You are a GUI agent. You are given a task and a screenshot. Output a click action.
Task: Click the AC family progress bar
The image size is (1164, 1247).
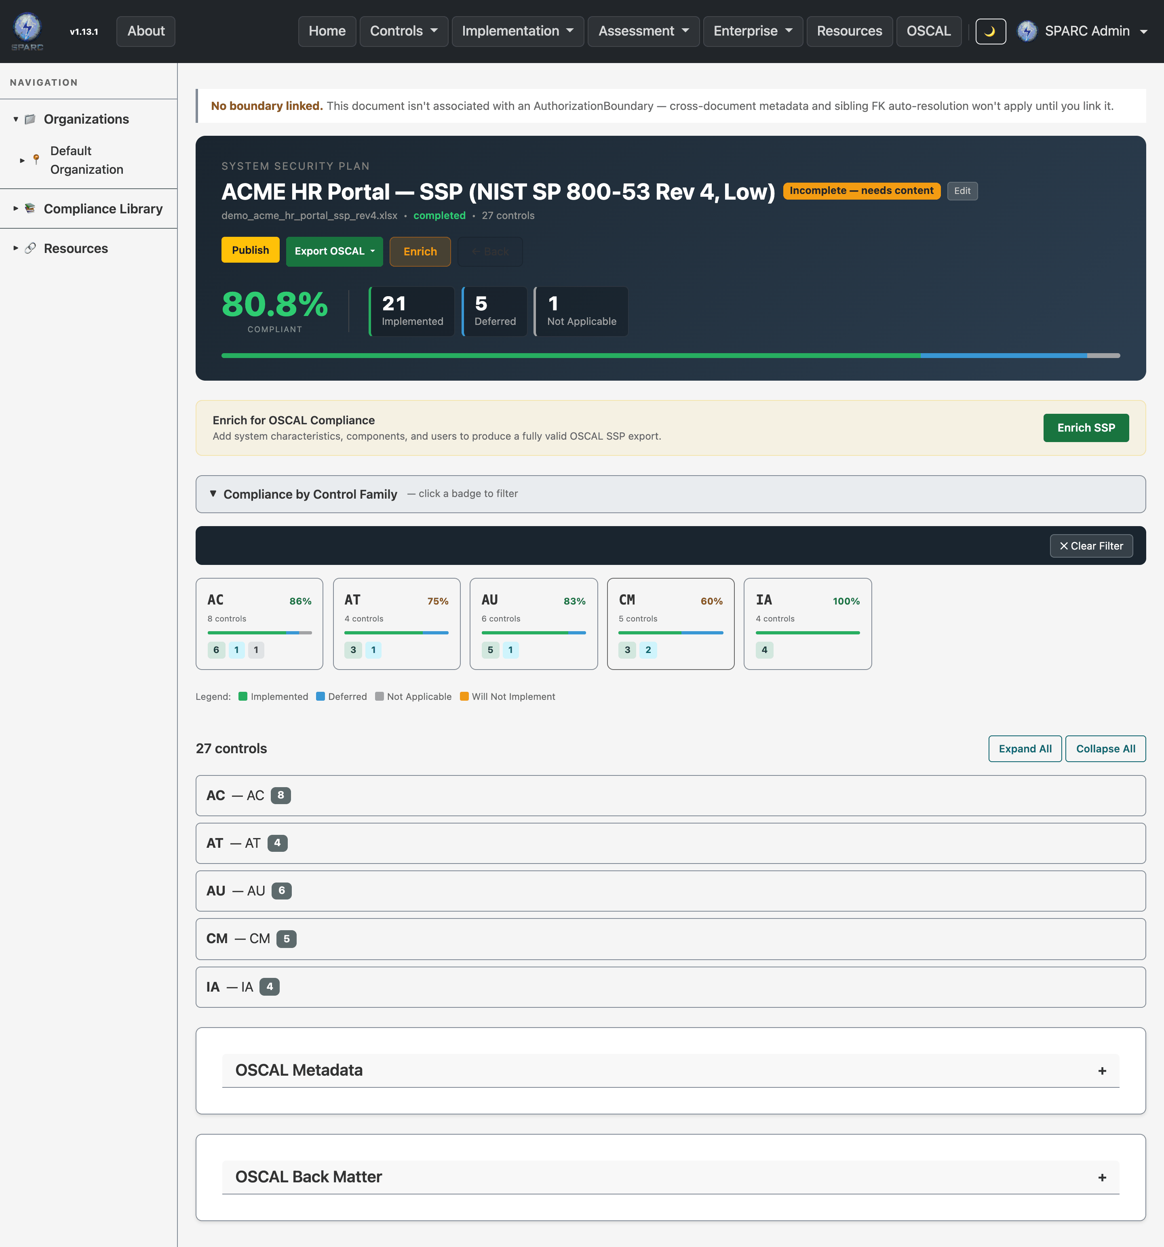(x=259, y=633)
